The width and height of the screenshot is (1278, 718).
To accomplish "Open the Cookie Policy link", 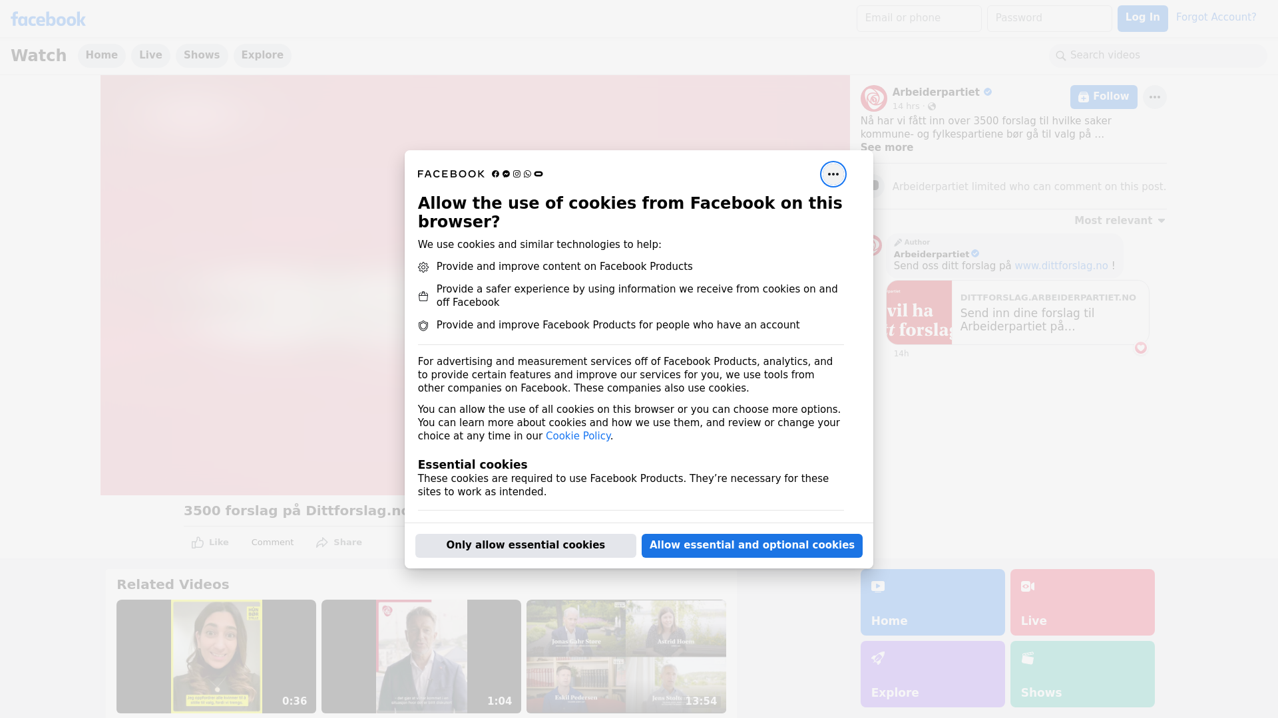I will tap(578, 436).
